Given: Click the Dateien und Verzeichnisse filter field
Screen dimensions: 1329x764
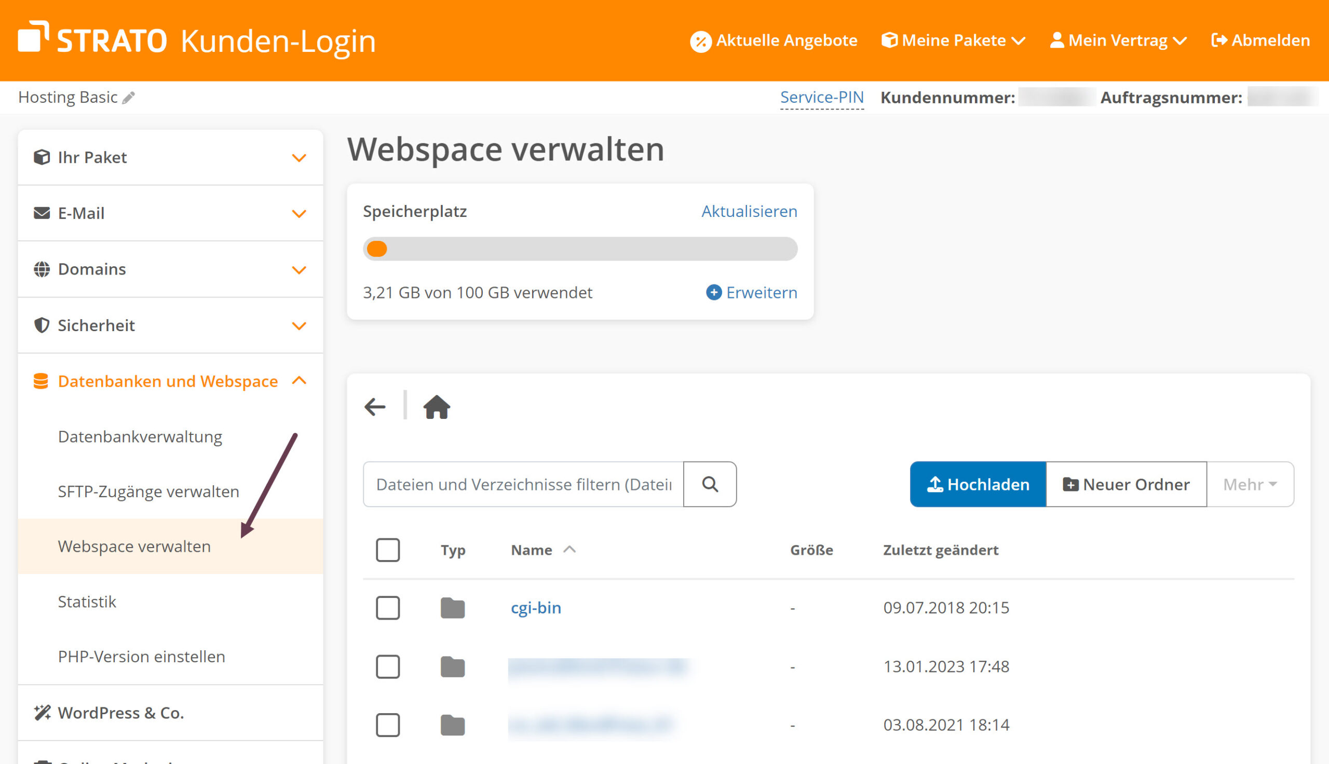Looking at the screenshot, I should (x=523, y=484).
